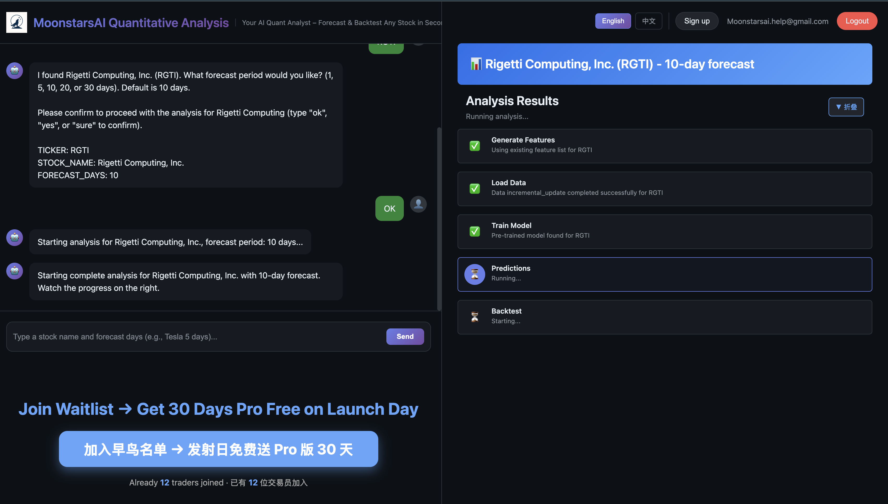
Task: Click the checkmark icon on Train Model step
Action: 475,231
